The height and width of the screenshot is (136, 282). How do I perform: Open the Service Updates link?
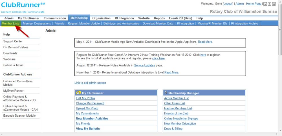(x=144, y=65)
